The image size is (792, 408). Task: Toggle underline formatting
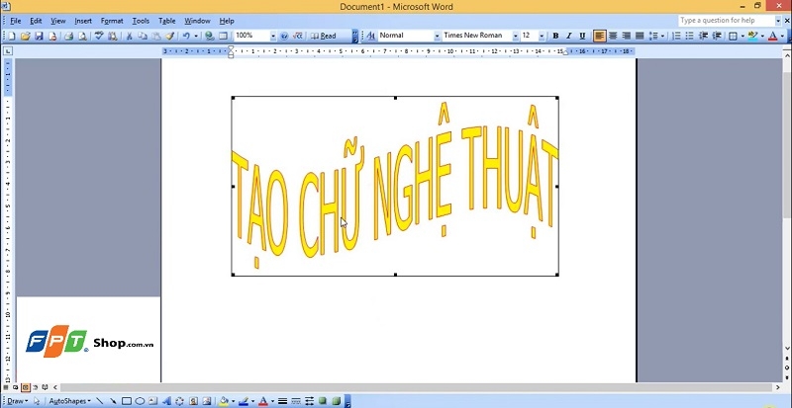coord(582,36)
